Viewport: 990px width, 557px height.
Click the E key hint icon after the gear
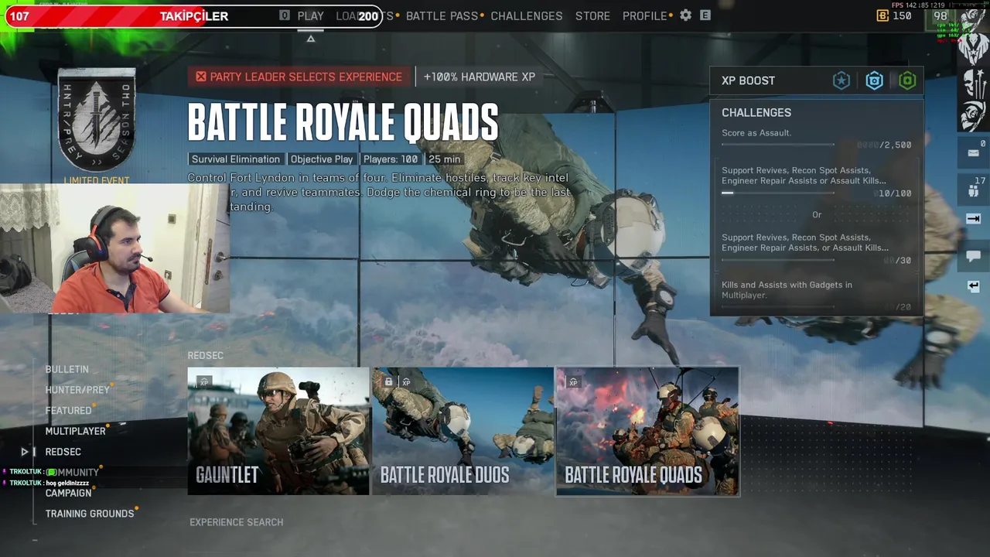click(705, 15)
